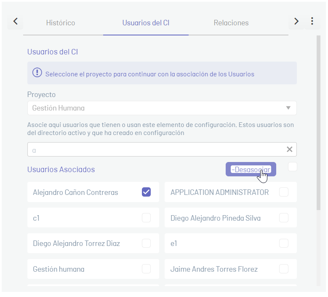Open the three-dot options menu
Image resolution: width=328 pixels, height=297 pixels.
click(312, 22)
